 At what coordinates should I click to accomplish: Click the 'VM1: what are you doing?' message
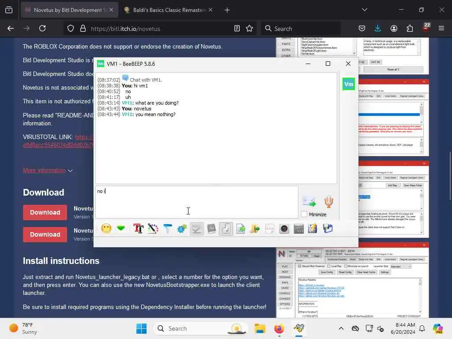click(150, 103)
